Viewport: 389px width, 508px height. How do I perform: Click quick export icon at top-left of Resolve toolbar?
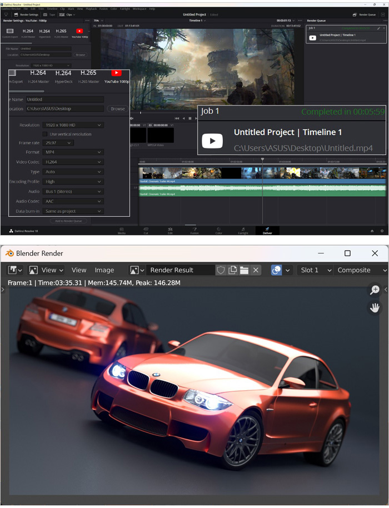6,14
